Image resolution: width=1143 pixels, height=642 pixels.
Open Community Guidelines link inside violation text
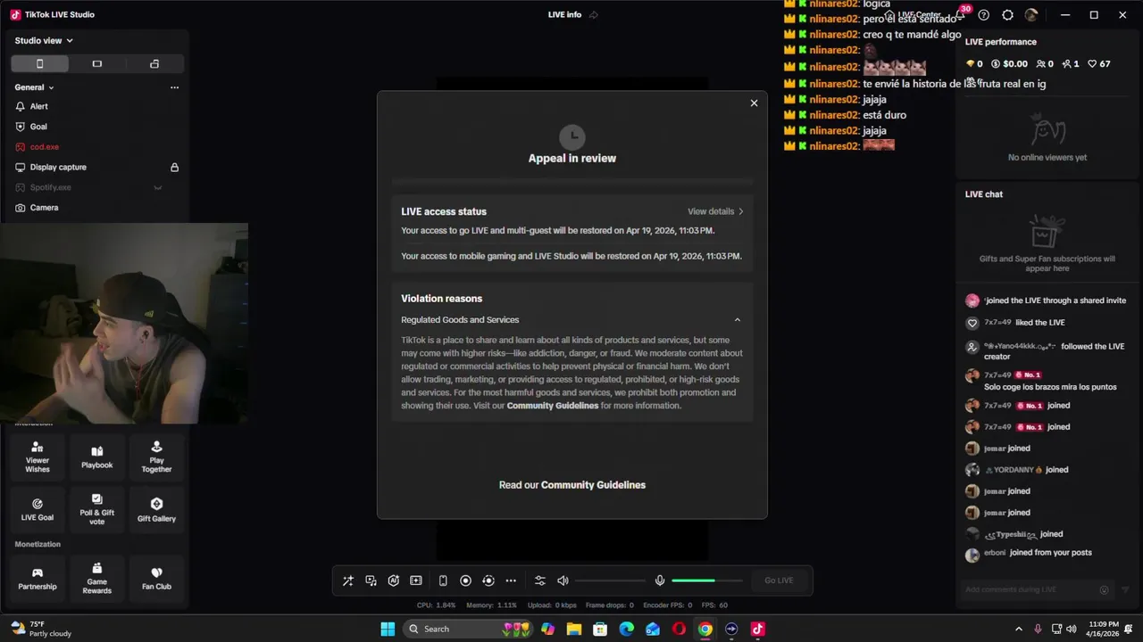coord(553,406)
